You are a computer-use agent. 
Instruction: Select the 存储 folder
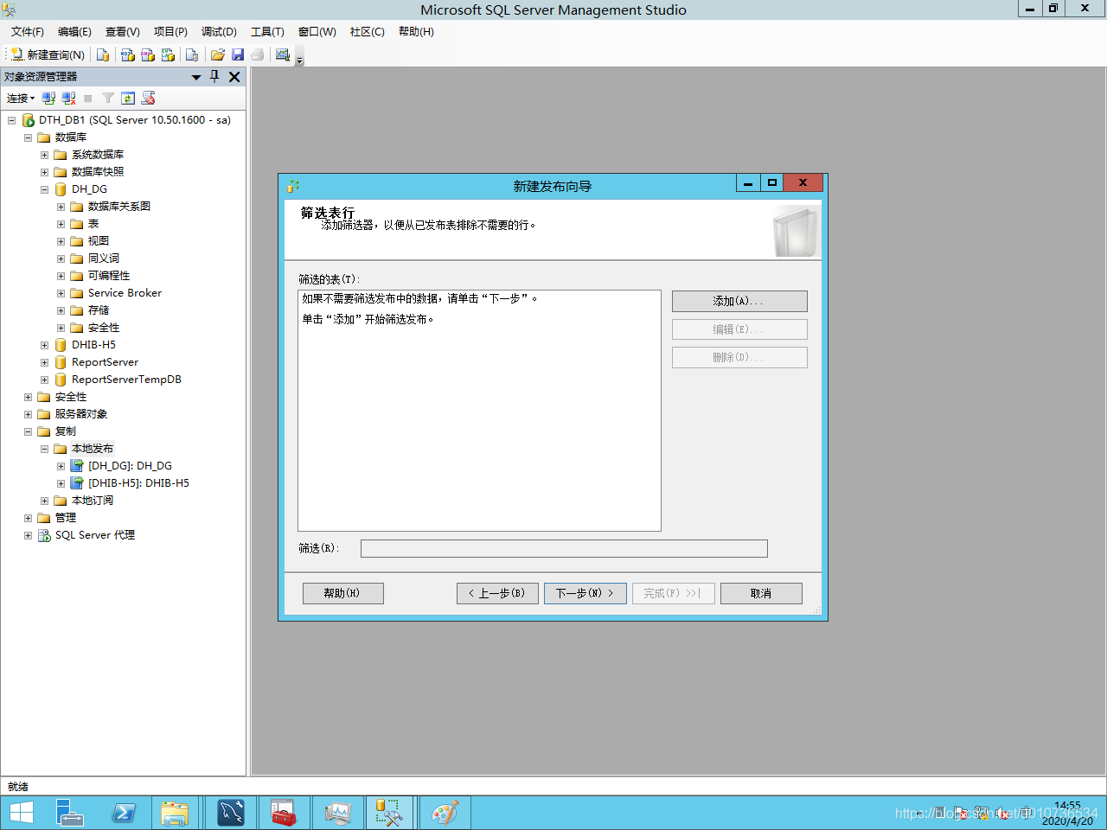click(99, 310)
